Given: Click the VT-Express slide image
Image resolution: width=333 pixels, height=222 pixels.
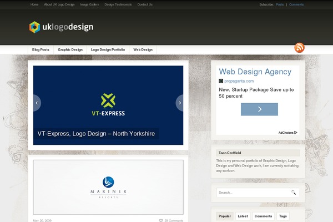Looking at the screenshot, I should tap(108, 105).
